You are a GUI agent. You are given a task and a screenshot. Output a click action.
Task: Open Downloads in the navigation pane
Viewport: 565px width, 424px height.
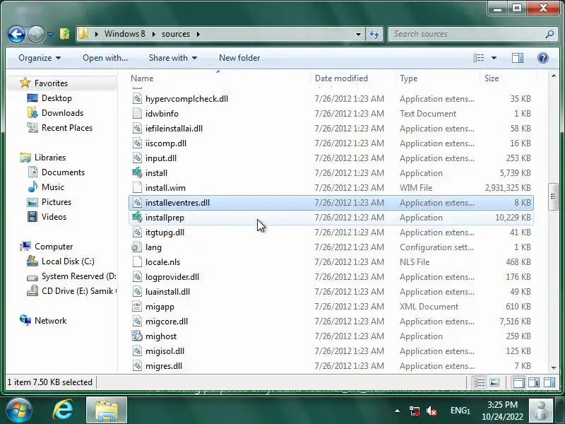[x=62, y=113]
